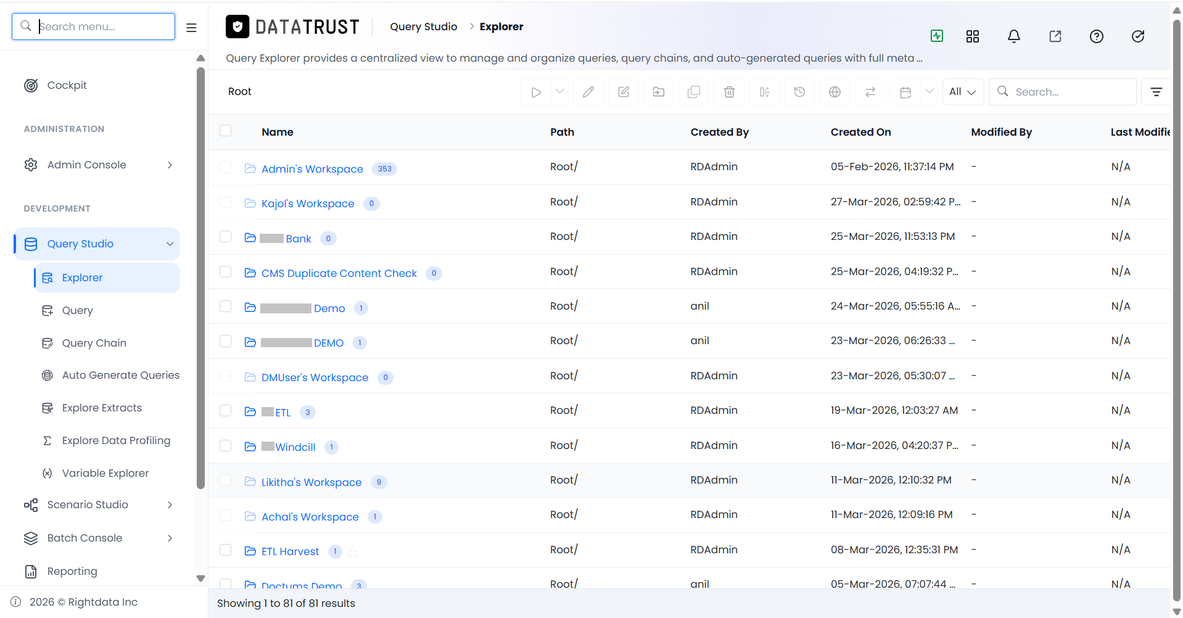
Task: Open the Run button dropdown arrow
Action: [x=560, y=92]
